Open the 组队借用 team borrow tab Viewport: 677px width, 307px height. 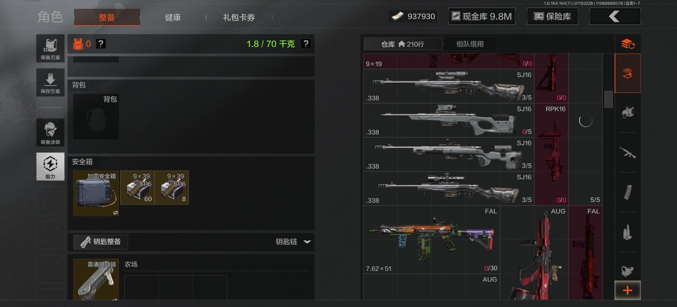(470, 44)
